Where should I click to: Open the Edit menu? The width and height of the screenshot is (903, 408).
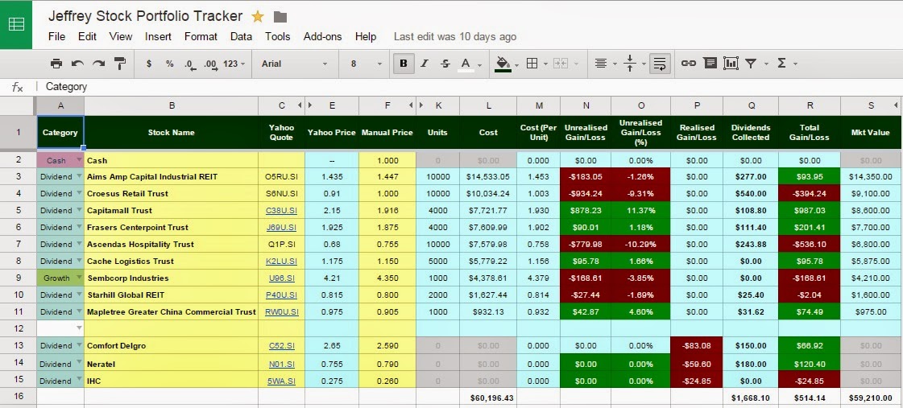pyautogui.click(x=87, y=36)
